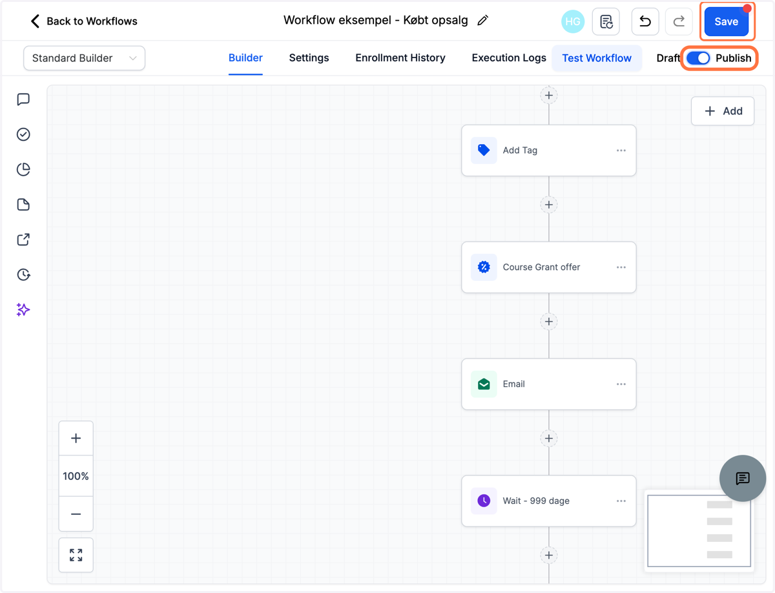Click the purple Wait clock icon
Viewport: 775px width, 593px height.
(484, 501)
